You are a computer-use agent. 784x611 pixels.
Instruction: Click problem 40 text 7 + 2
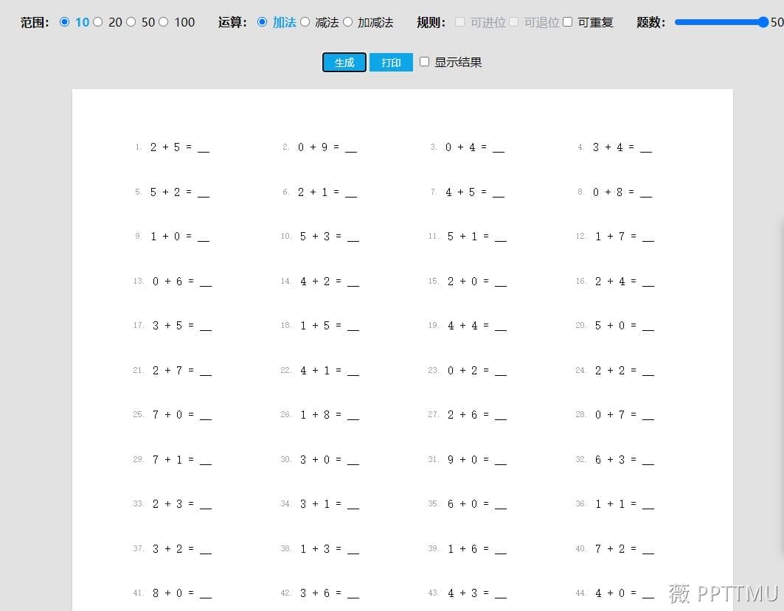(x=609, y=549)
